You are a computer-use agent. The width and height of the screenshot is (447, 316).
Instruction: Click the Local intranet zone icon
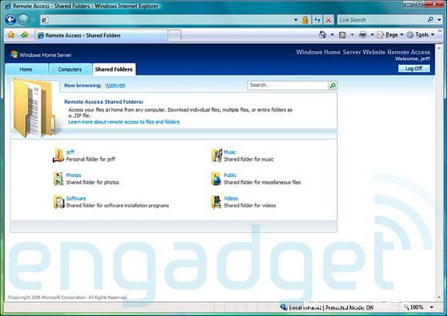[284, 307]
